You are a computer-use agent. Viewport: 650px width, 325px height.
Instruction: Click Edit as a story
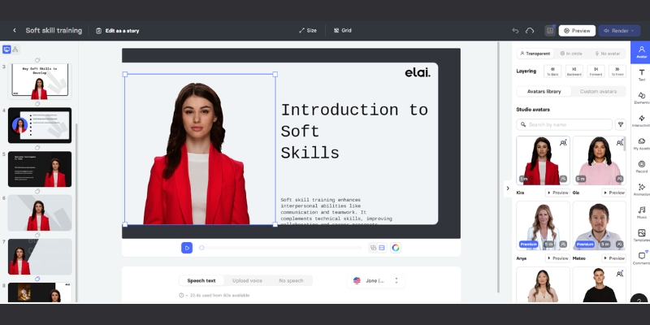(x=117, y=31)
